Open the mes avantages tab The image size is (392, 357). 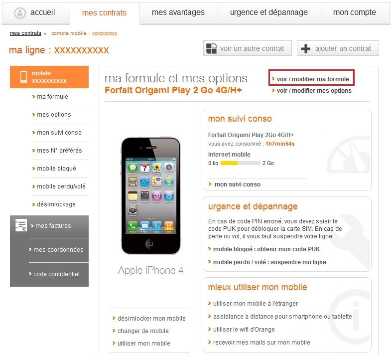[178, 12]
